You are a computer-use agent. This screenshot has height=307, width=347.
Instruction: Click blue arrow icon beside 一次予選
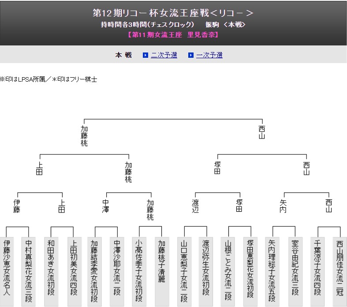(191, 55)
